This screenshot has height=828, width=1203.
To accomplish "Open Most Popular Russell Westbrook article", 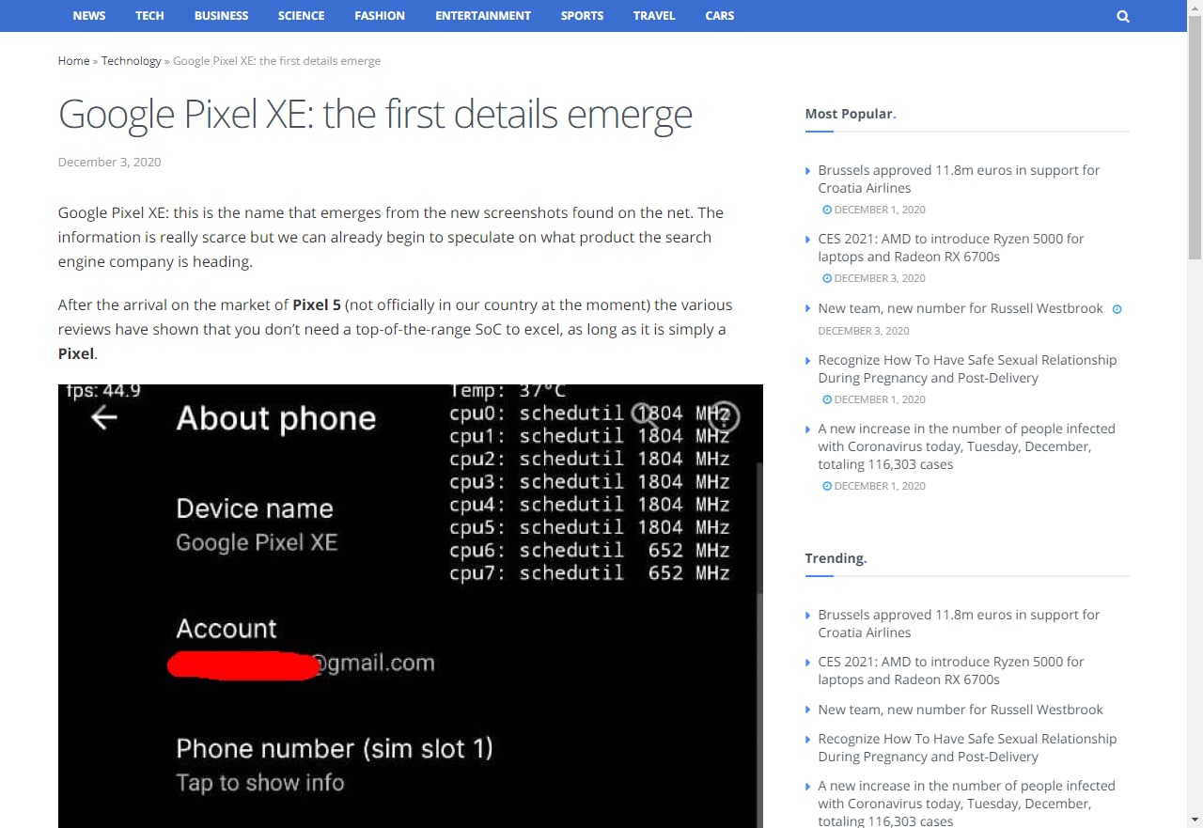I will tap(961, 309).
